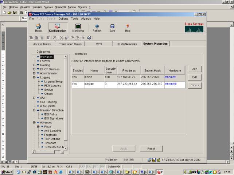The width and height of the screenshot is (234, 175).
Task: Click the padlock icon in the status bar
Action: tap(159, 160)
